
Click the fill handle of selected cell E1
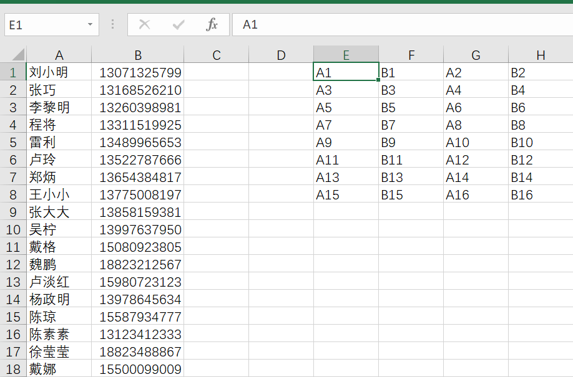pyautogui.click(x=379, y=81)
